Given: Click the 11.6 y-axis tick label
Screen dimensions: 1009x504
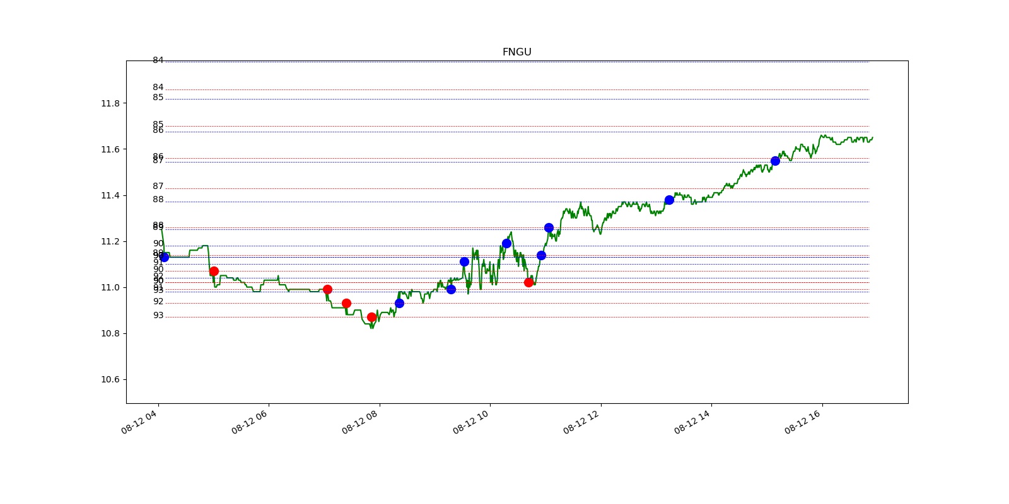Looking at the screenshot, I should coord(110,149).
